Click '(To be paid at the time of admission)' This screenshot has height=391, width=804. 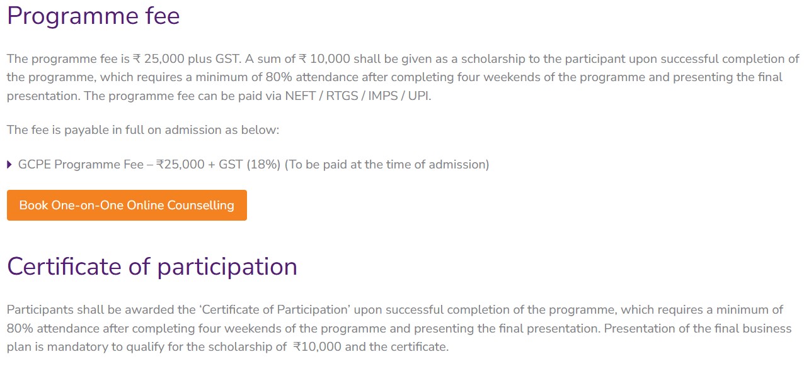[x=387, y=165]
